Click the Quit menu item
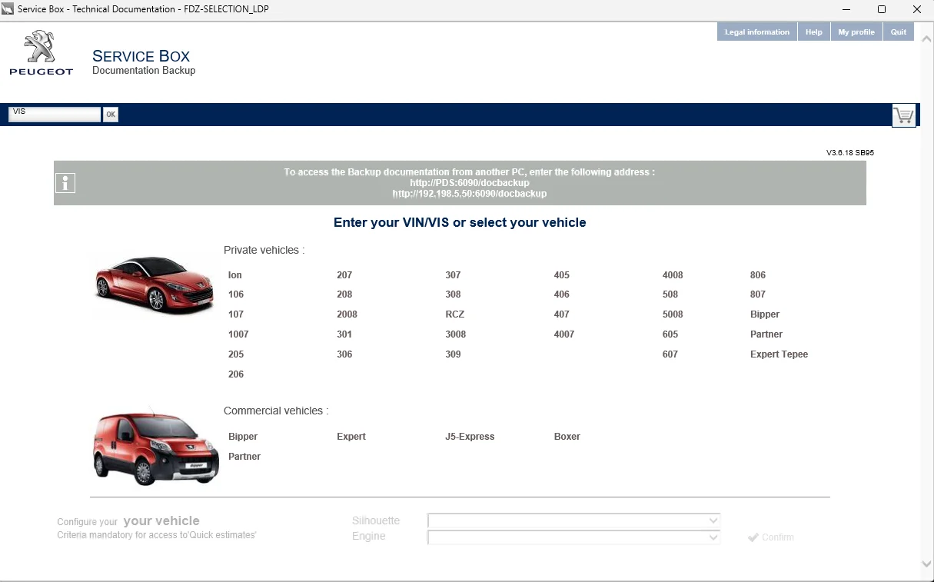Screen dimensions: 934x582 899,32
